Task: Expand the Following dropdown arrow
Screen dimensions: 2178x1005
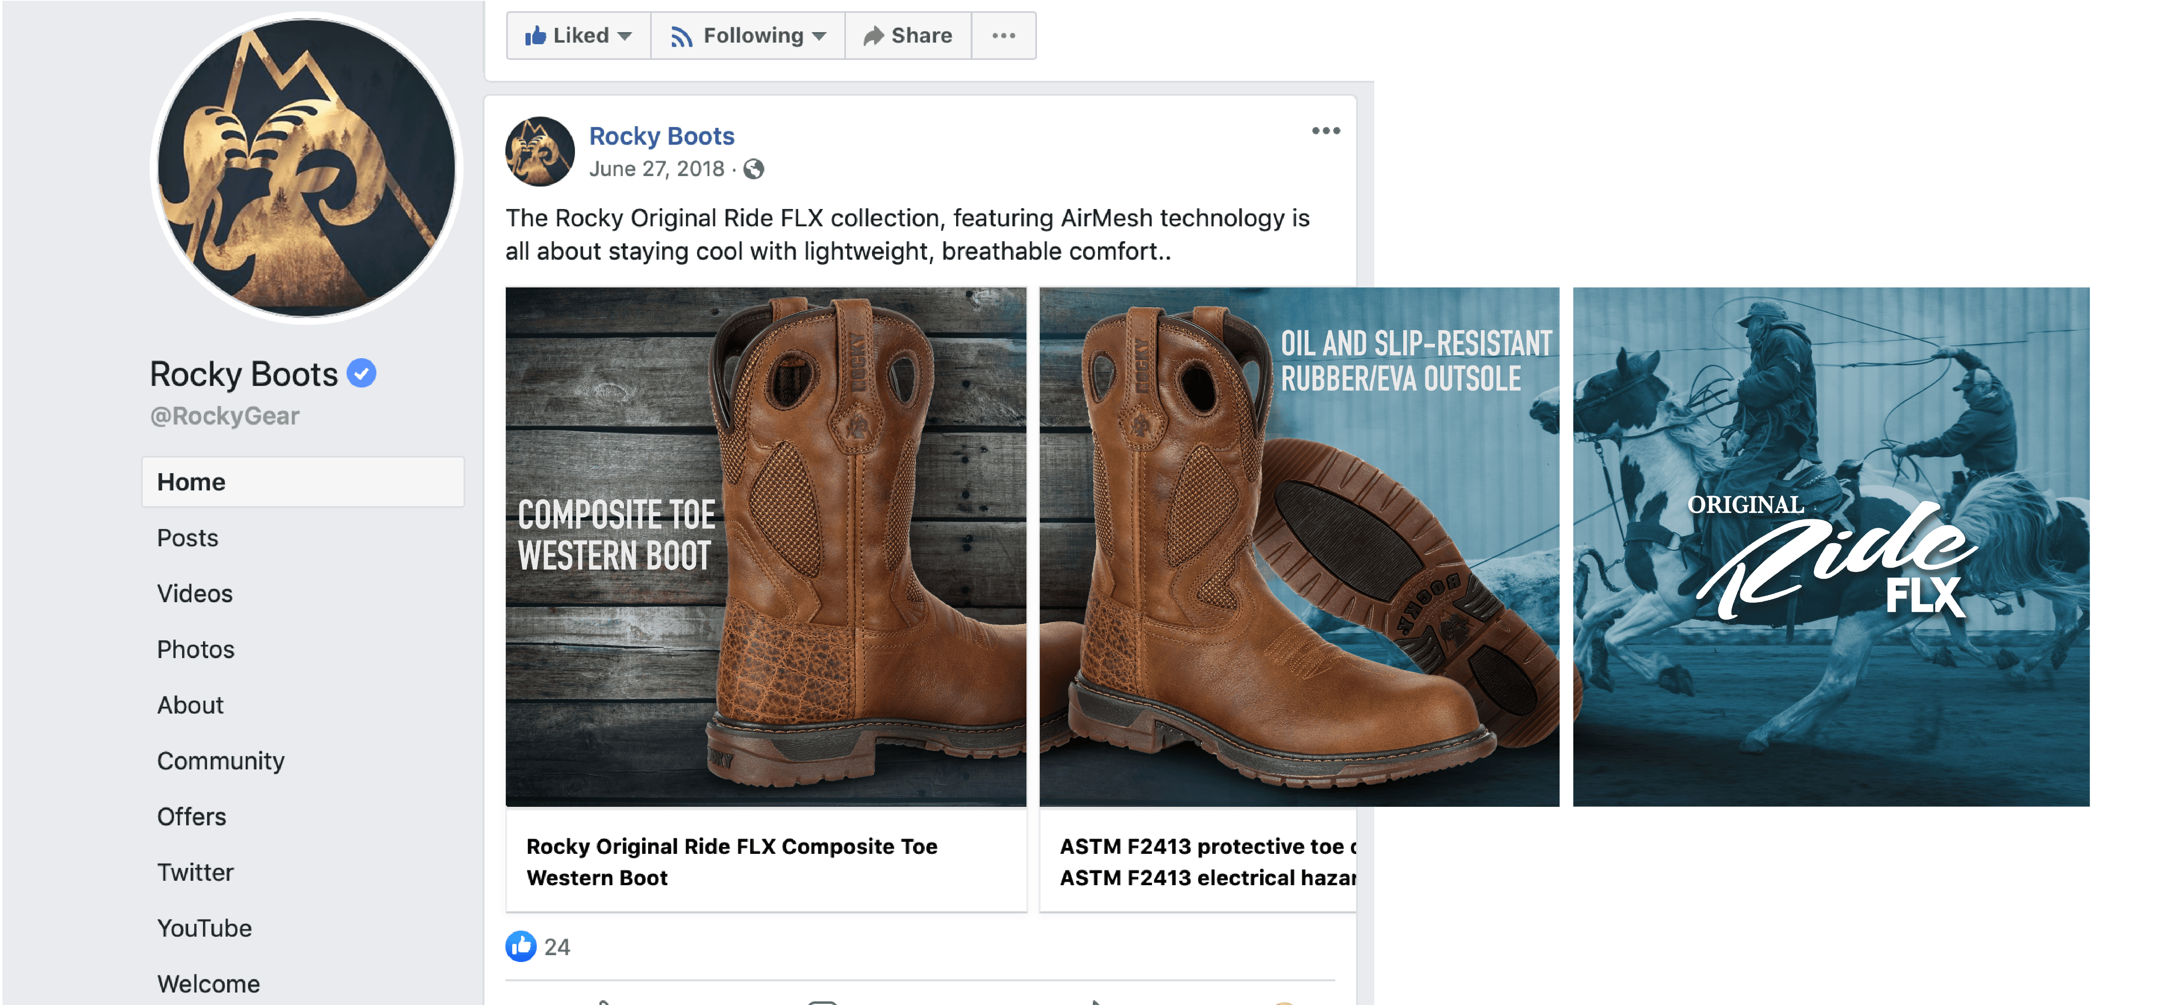Action: click(x=819, y=36)
